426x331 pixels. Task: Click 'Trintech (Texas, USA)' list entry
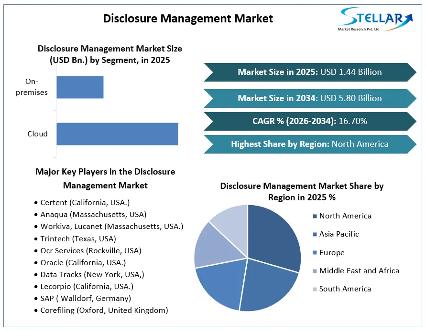click(x=78, y=239)
